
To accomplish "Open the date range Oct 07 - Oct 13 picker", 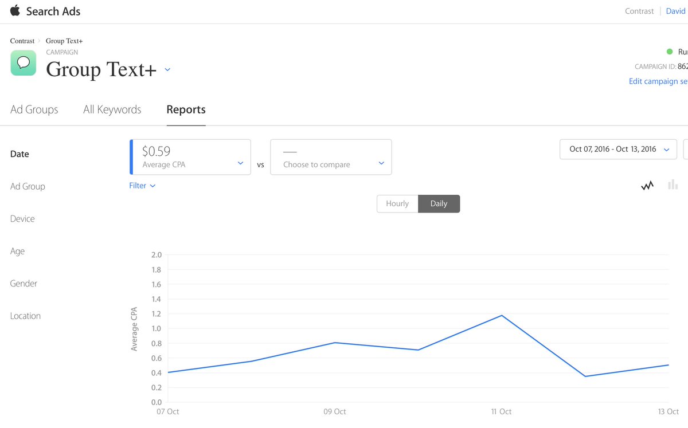I will click(618, 149).
